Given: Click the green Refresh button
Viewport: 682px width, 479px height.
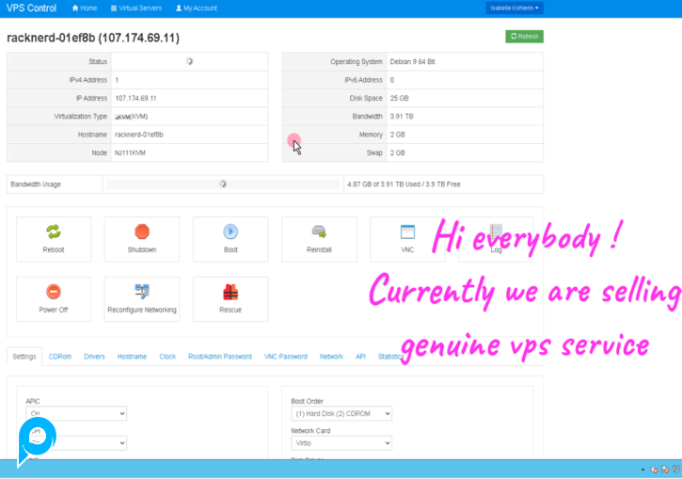Looking at the screenshot, I should (x=524, y=37).
